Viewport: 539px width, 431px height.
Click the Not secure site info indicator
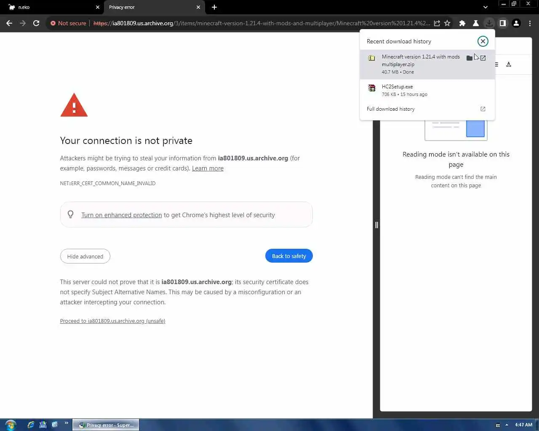pyautogui.click(x=68, y=23)
